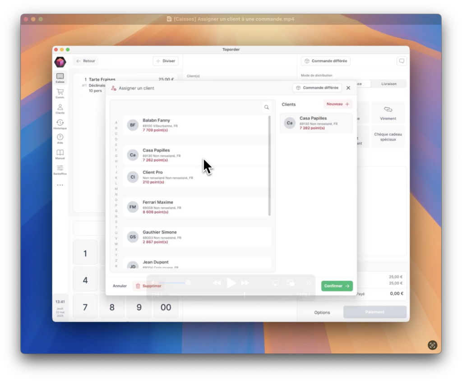
Task: Open Historique from the sidebar
Action: (x=60, y=124)
